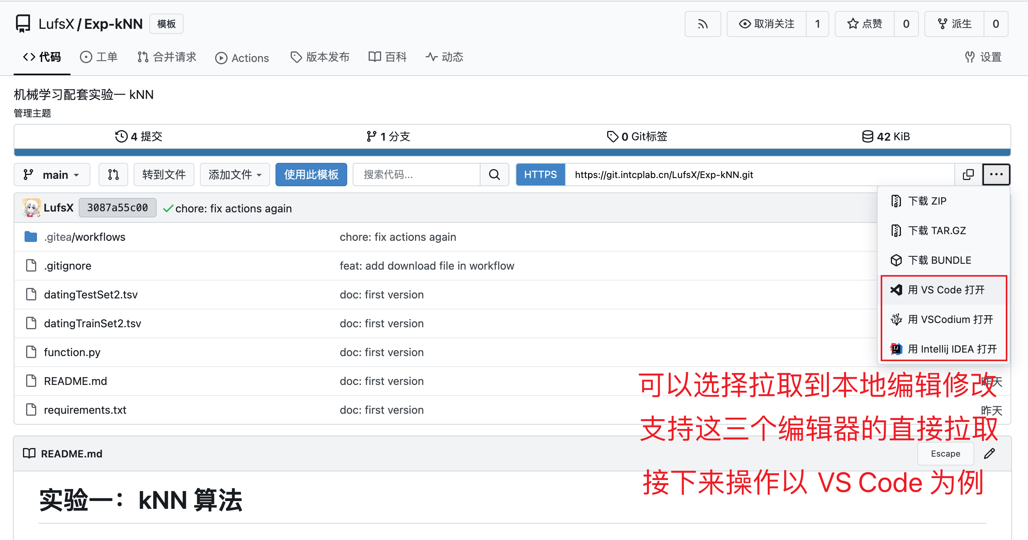Choose 用 VS Code 打开 menu item
Screen dimensions: 1028x540
tap(944, 290)
